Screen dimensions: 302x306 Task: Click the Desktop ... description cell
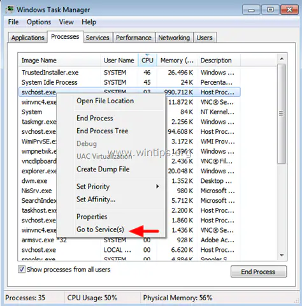pos(216,181)
